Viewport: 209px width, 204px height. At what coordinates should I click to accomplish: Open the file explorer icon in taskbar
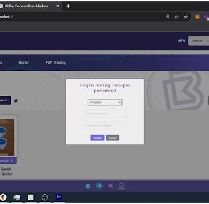tap(17, 197)
